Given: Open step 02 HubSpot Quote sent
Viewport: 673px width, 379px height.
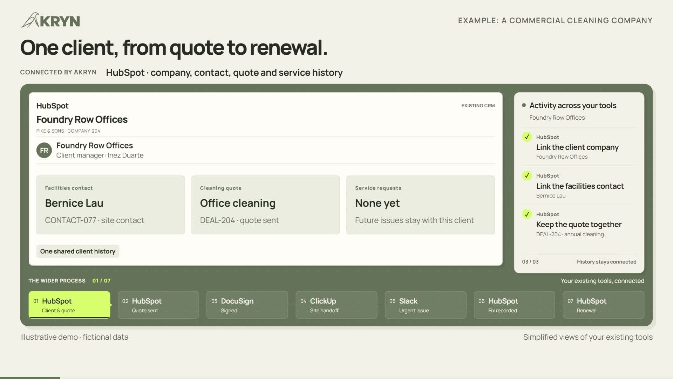Looking at the screenshot, I should (x=158, y=305).
